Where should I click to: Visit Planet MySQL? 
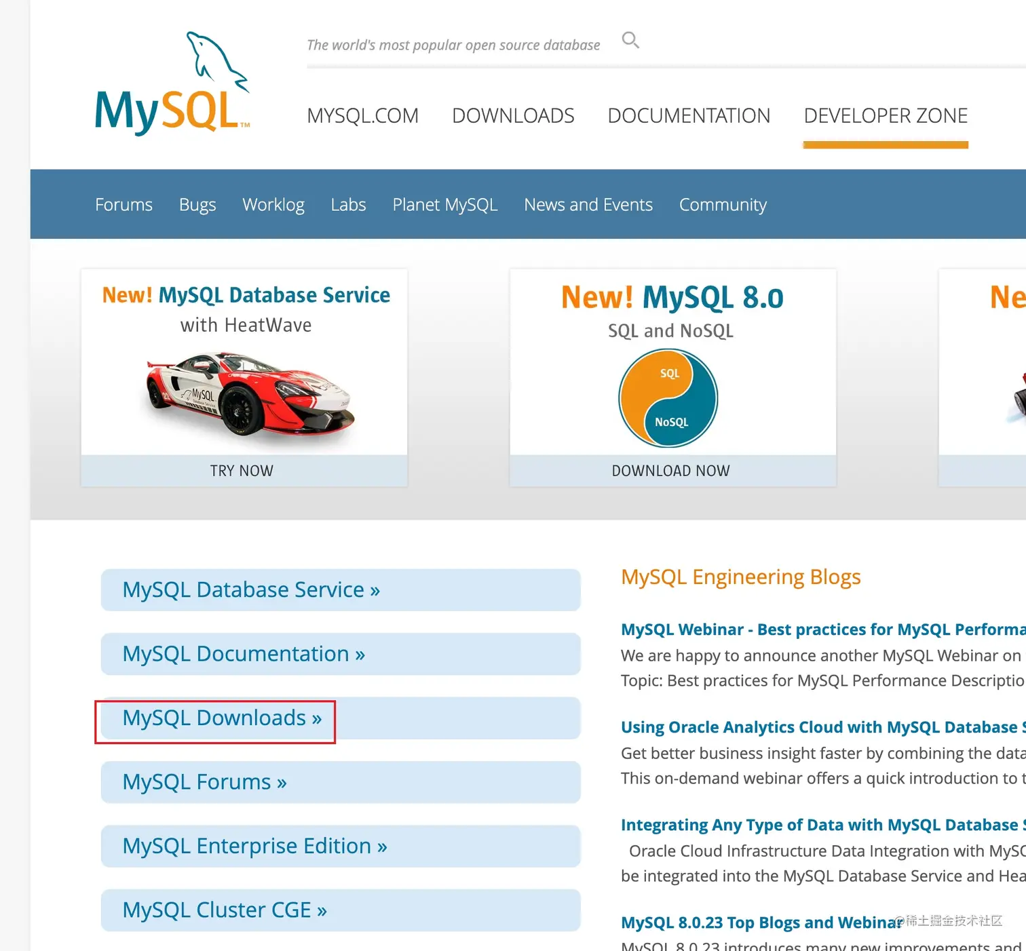tap(445, 204)
